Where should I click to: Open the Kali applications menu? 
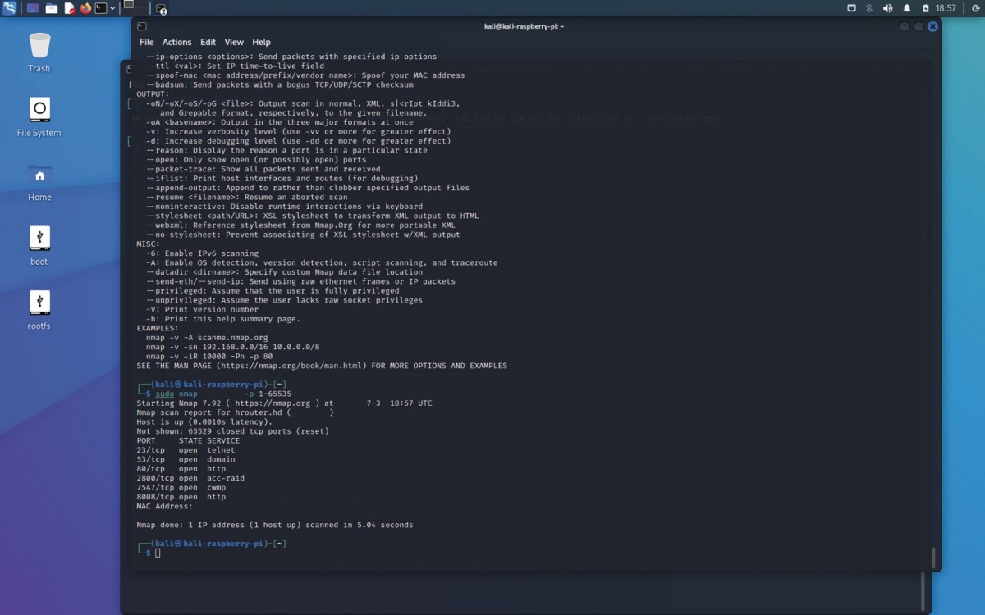coord(9,8)
